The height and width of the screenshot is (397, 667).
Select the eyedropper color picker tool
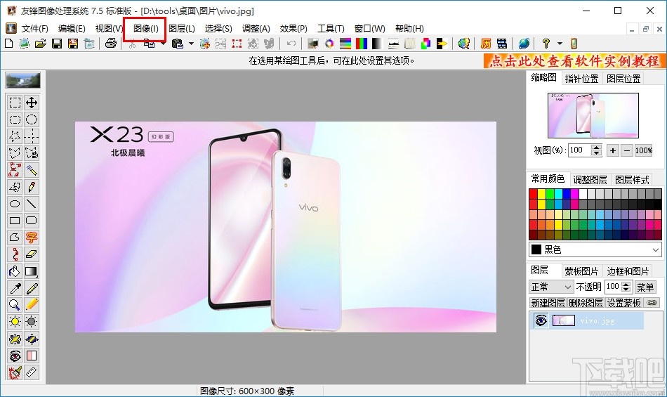coord(15,288)
